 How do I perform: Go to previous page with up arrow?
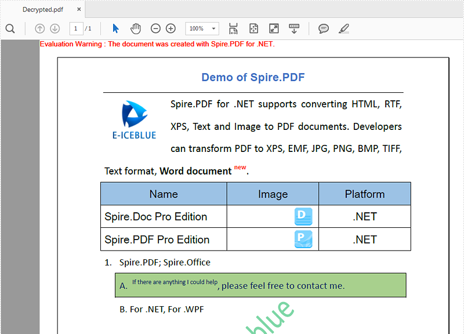coord(39,28)
